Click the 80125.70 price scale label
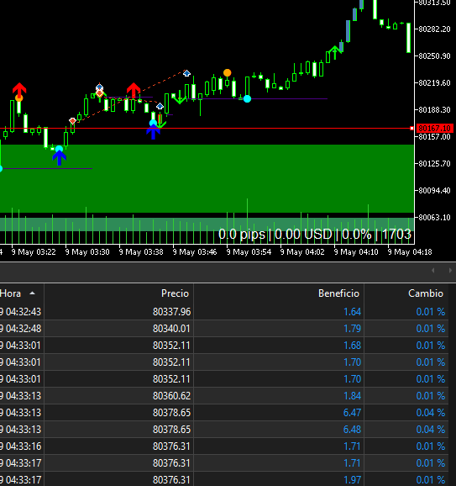456x486 pixels. [434, 164]
